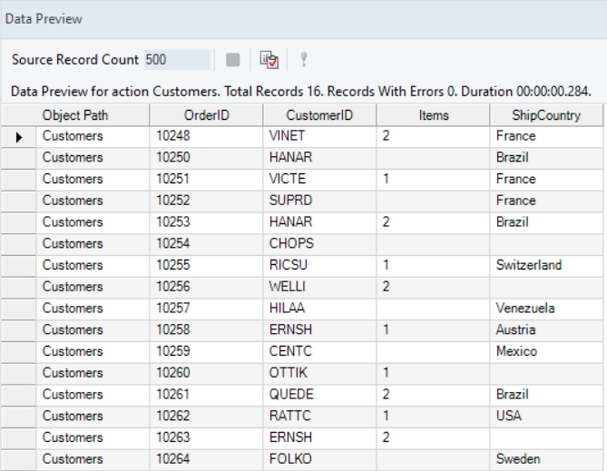This screenshot has height=471, width=607.
Task: Click the QUEDE CustomerID cell
Action: click(318, 394)
